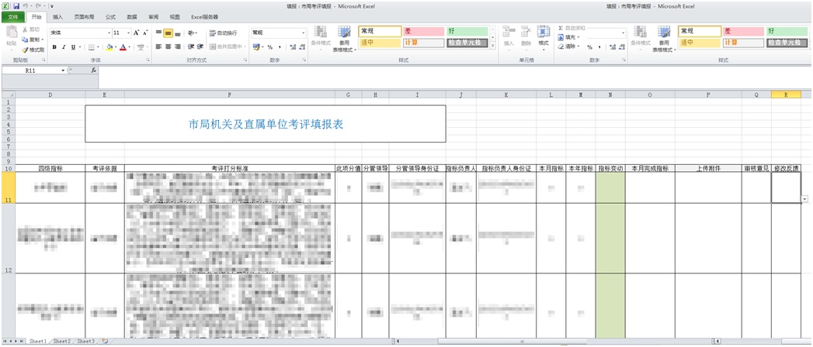813x347 pixels.
Task: Click the 自动求和 AutoSum icon
Action: tap(561, 28)
